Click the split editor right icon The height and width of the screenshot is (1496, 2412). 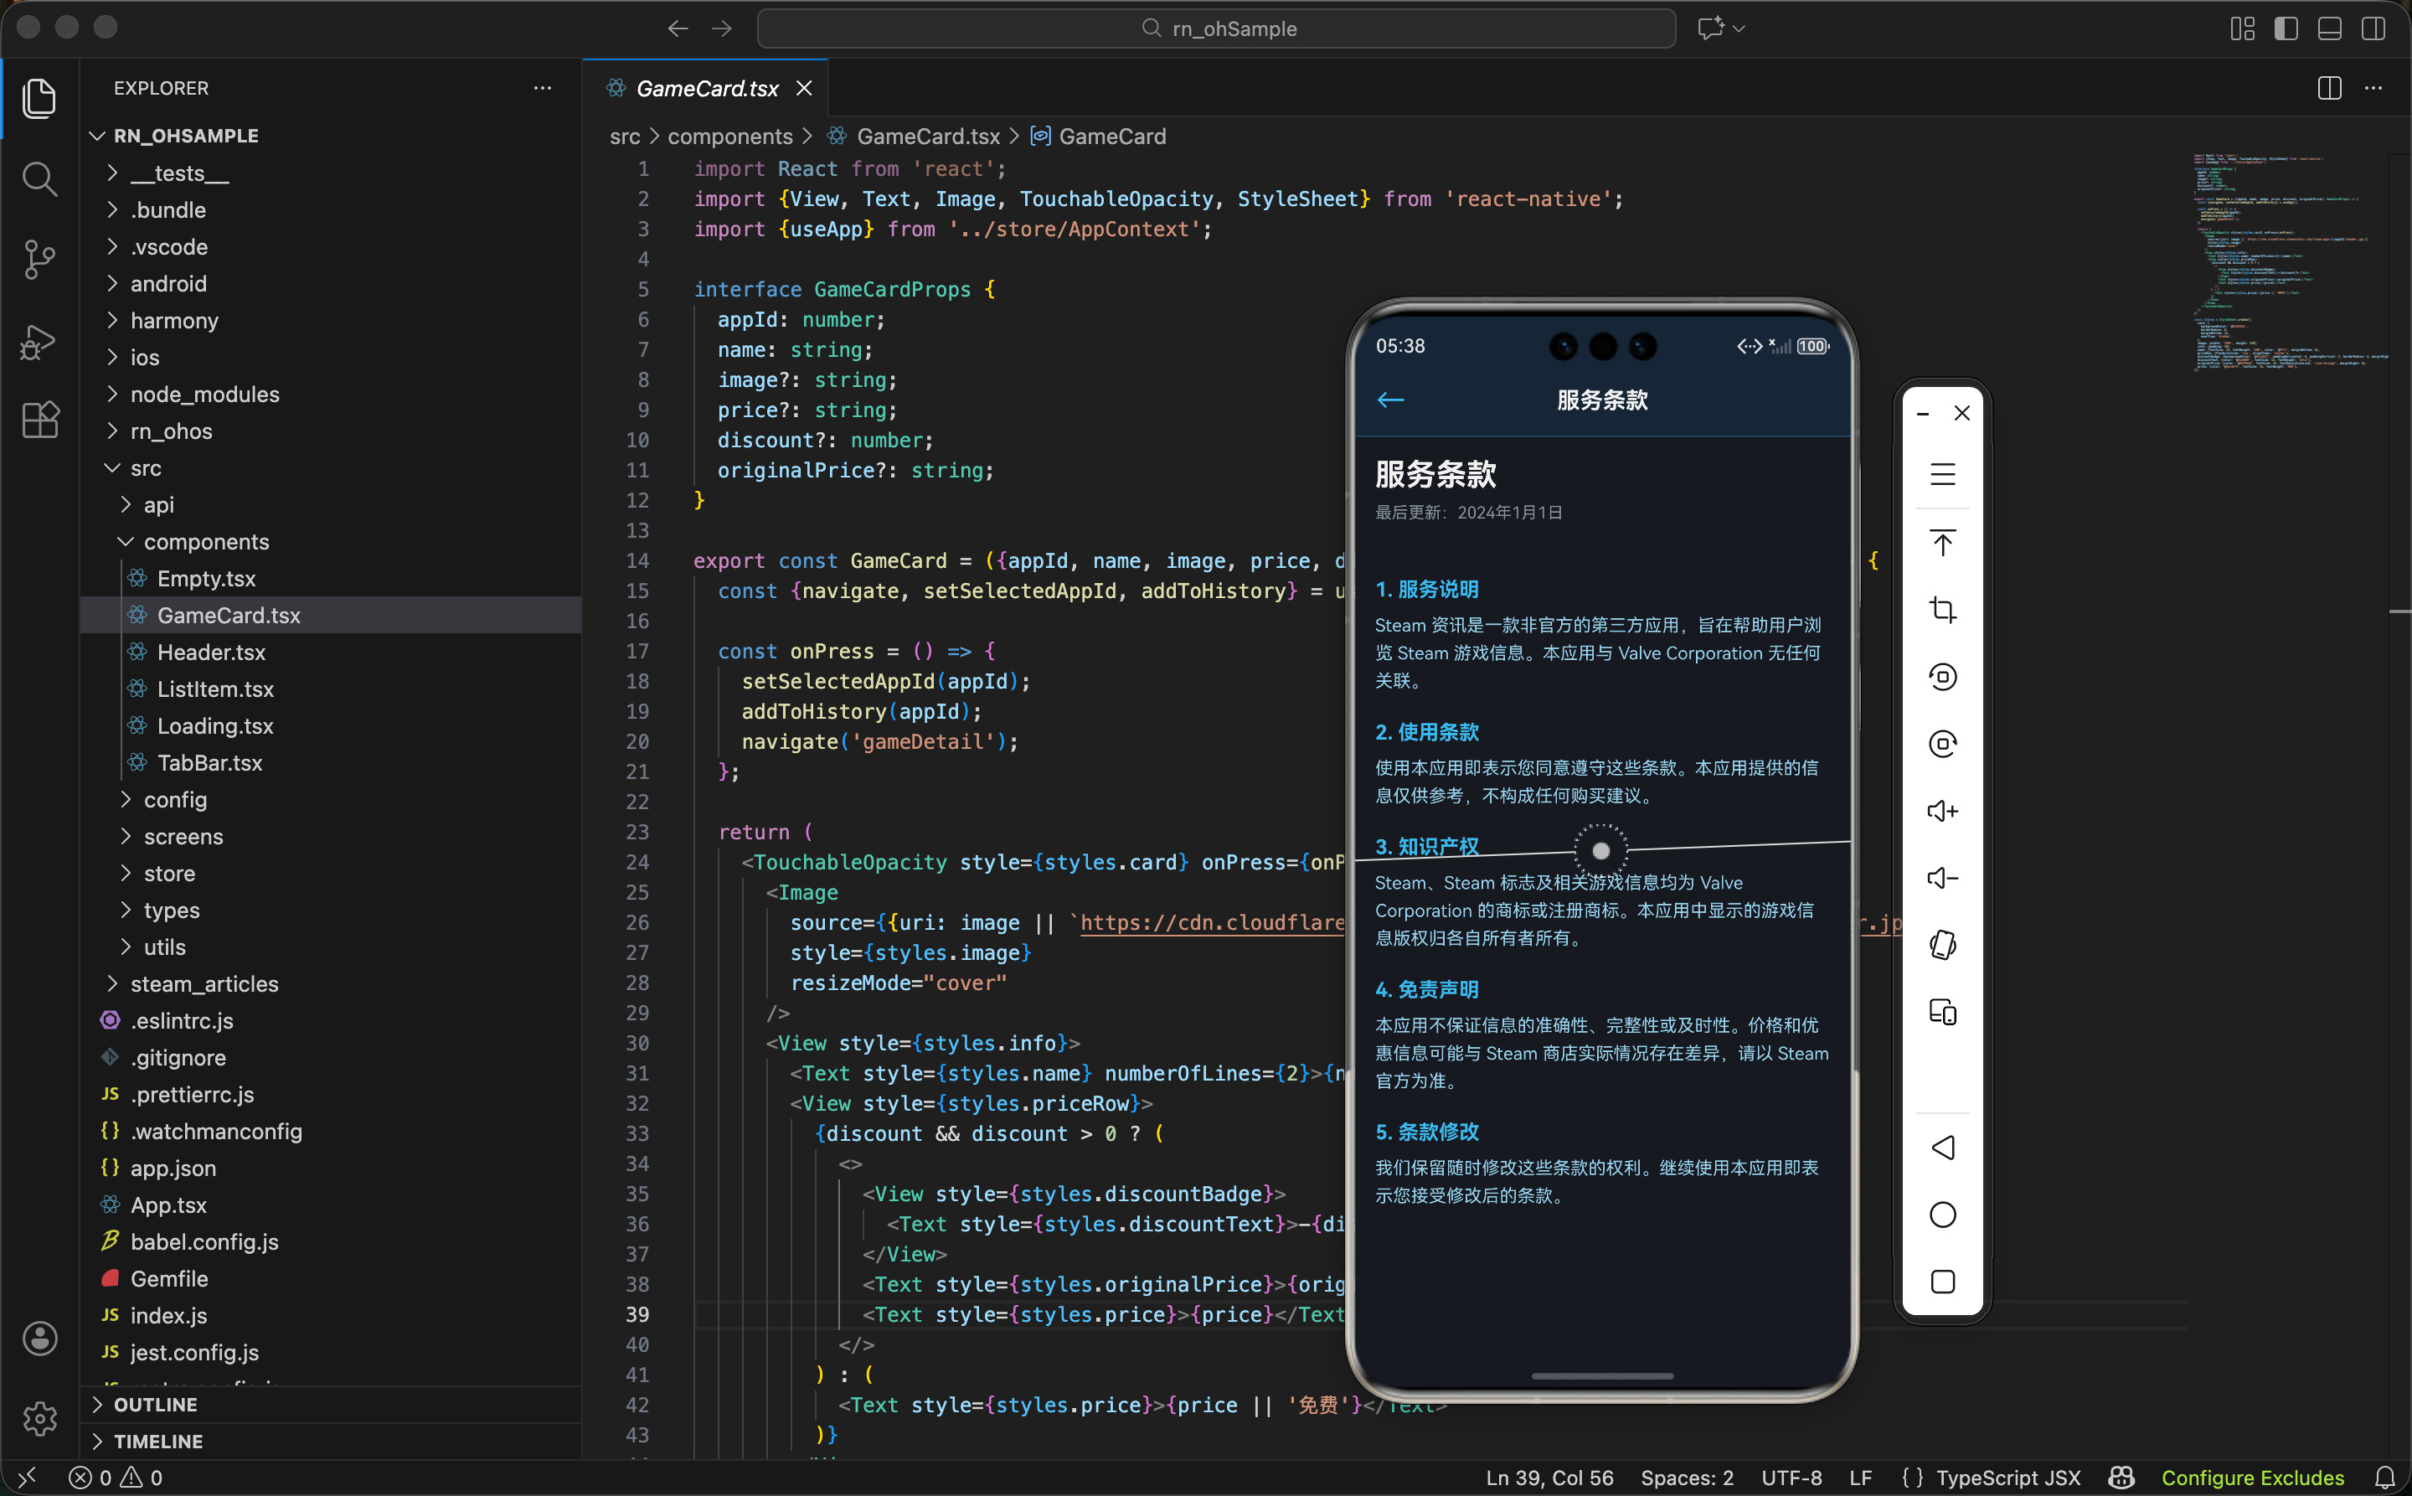click(x=2329, y=88)
